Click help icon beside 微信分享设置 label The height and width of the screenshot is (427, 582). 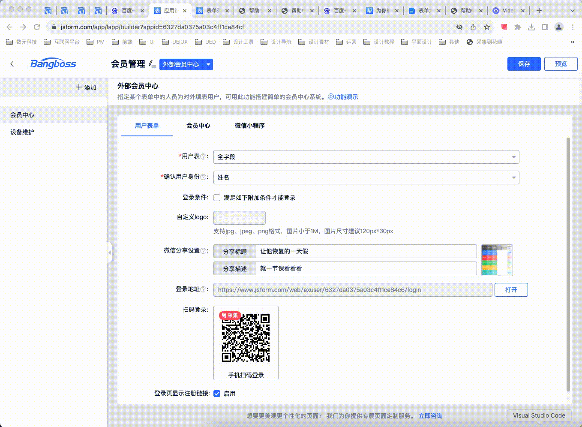pos(204,251)
